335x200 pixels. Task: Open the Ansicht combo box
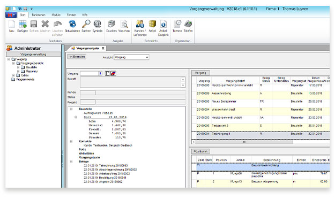point(131,57)
